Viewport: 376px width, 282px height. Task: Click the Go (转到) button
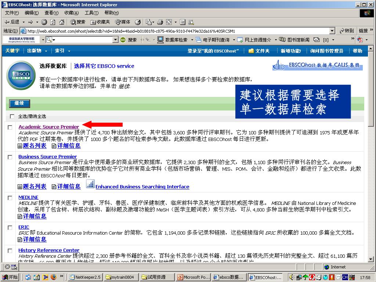(x=347, y=31)
